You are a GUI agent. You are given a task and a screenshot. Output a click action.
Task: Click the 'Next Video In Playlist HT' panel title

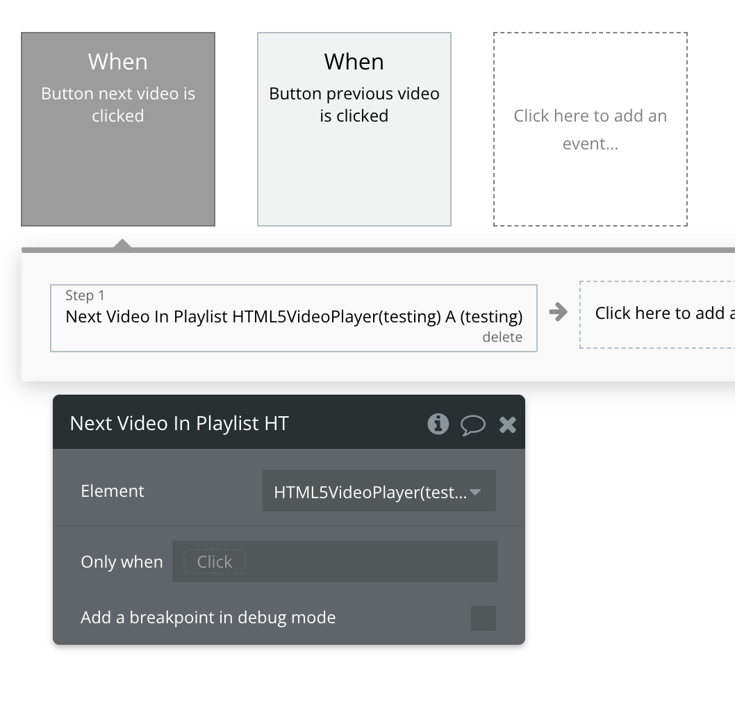tap(179, 423)
